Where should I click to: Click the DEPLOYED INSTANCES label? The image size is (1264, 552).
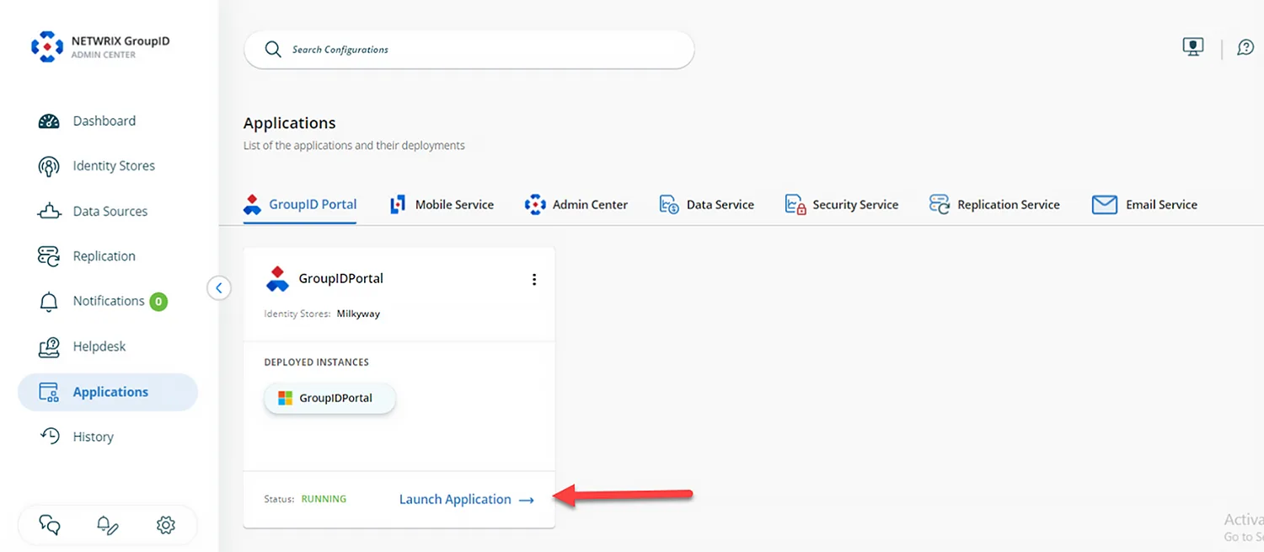point(317,362)
